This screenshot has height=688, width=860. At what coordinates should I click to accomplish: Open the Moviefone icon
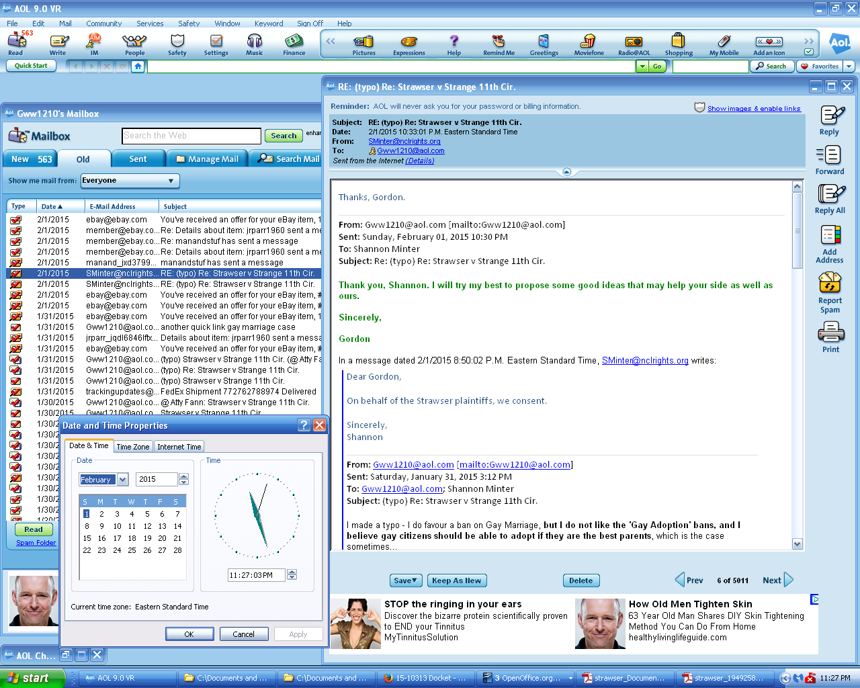[x=589, y=45]
